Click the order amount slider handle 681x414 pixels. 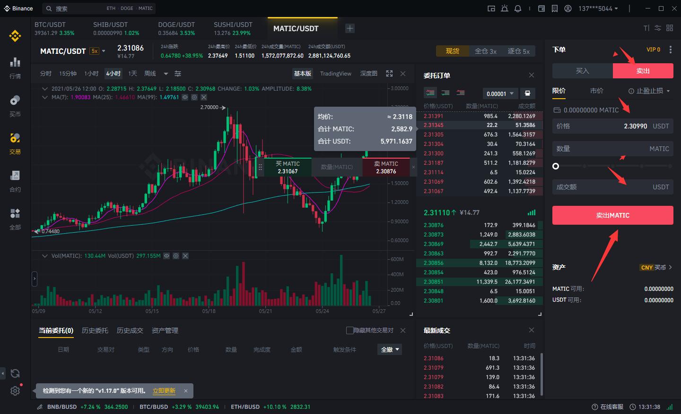(556, 166)
